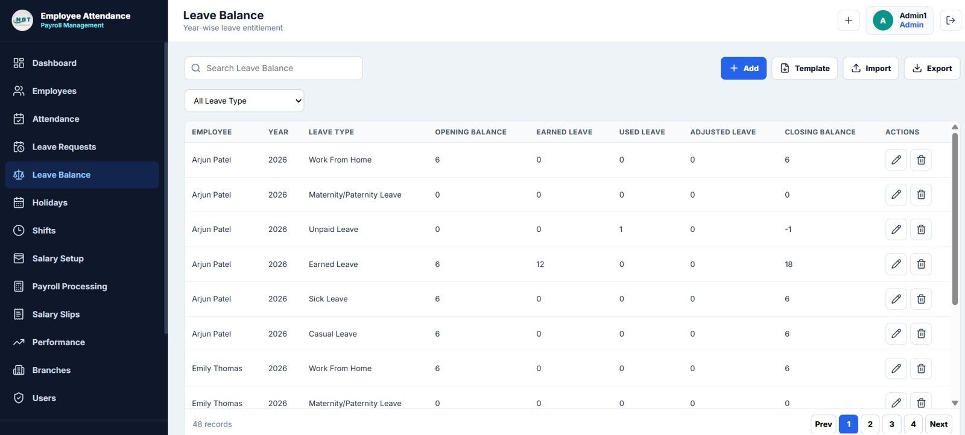965x435 pixels.
Task: Open Branches from sidebar
Action: coord(82,370)
